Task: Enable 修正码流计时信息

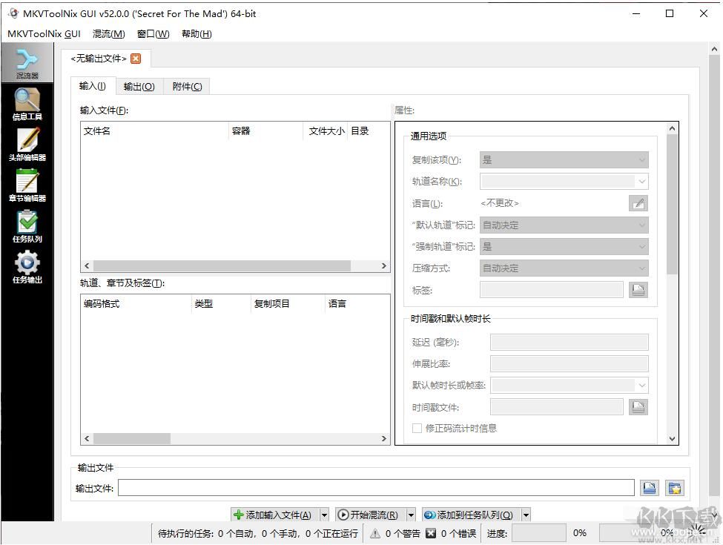Action: [417, 428]
